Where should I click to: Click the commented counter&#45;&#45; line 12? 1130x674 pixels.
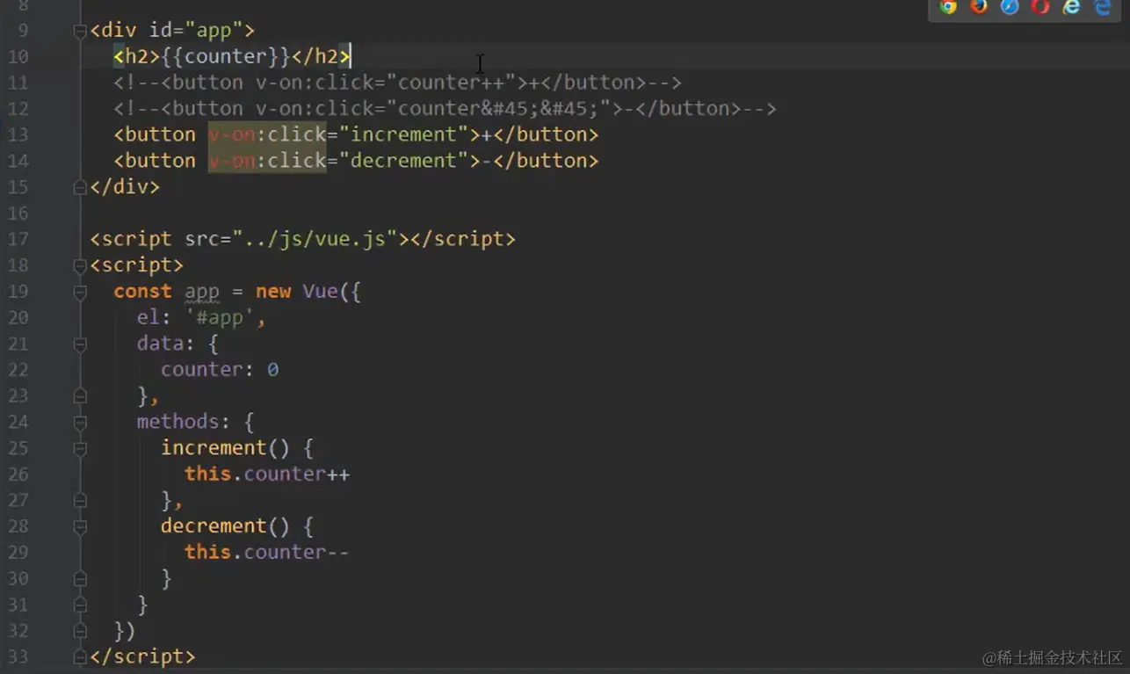[445, 109]
